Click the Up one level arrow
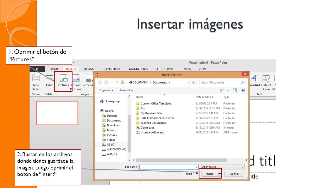The height and width of the screenshot is (188, 335). [117, 83]
